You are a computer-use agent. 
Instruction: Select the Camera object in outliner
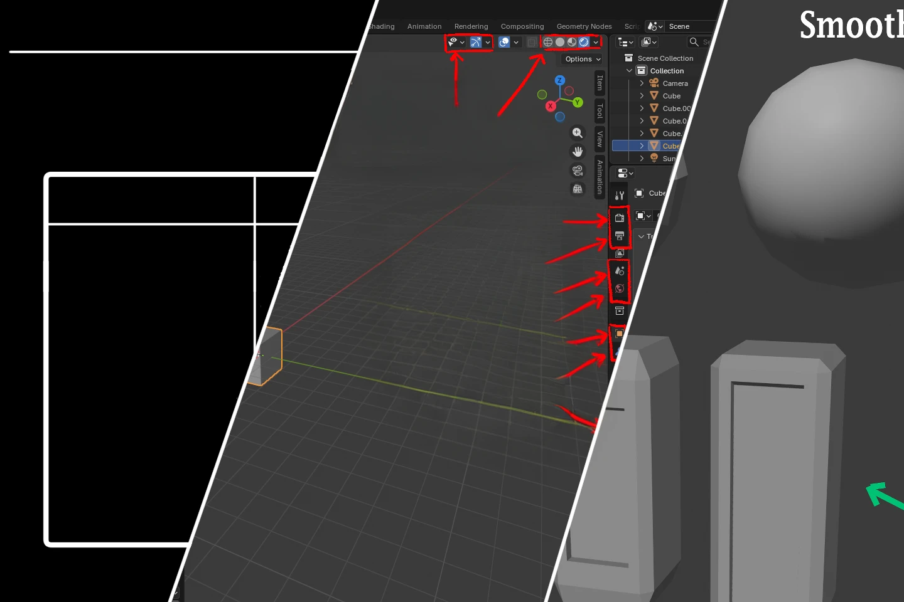[x=675, y=83]
